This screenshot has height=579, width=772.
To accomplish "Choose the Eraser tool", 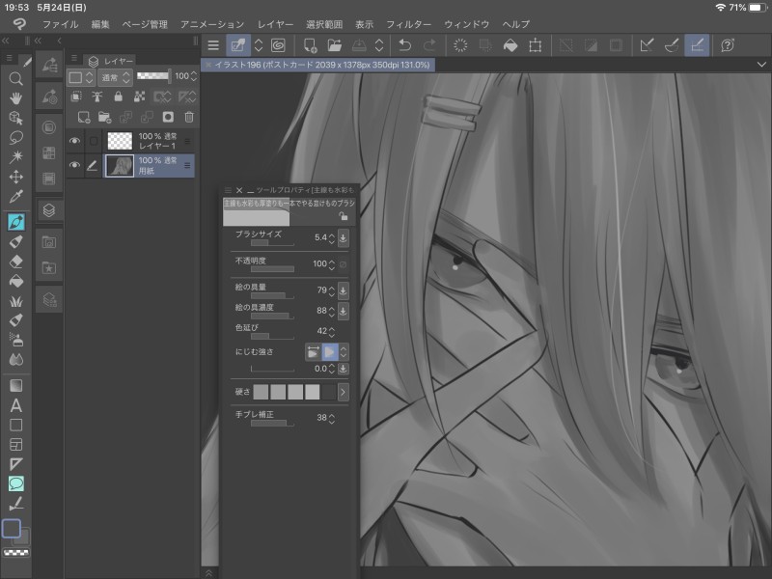I will coord(15,261).
